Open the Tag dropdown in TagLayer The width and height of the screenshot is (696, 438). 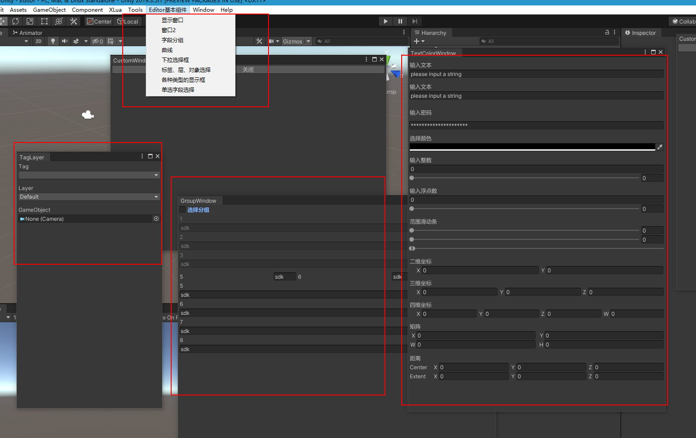[89, 175]
